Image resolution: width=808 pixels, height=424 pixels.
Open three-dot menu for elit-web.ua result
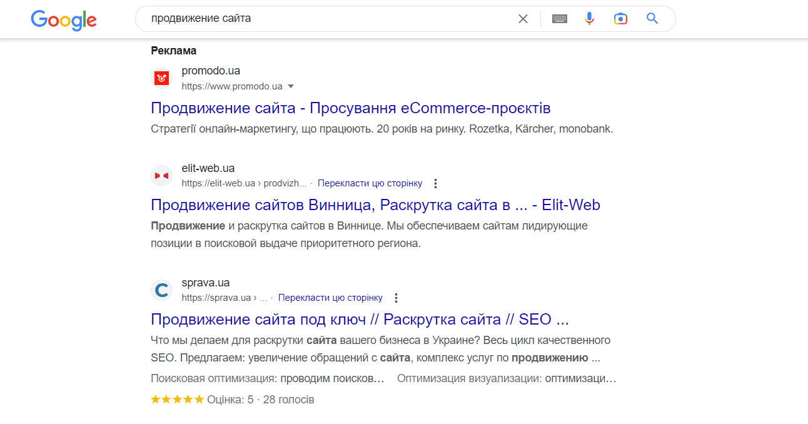[436, 184]
